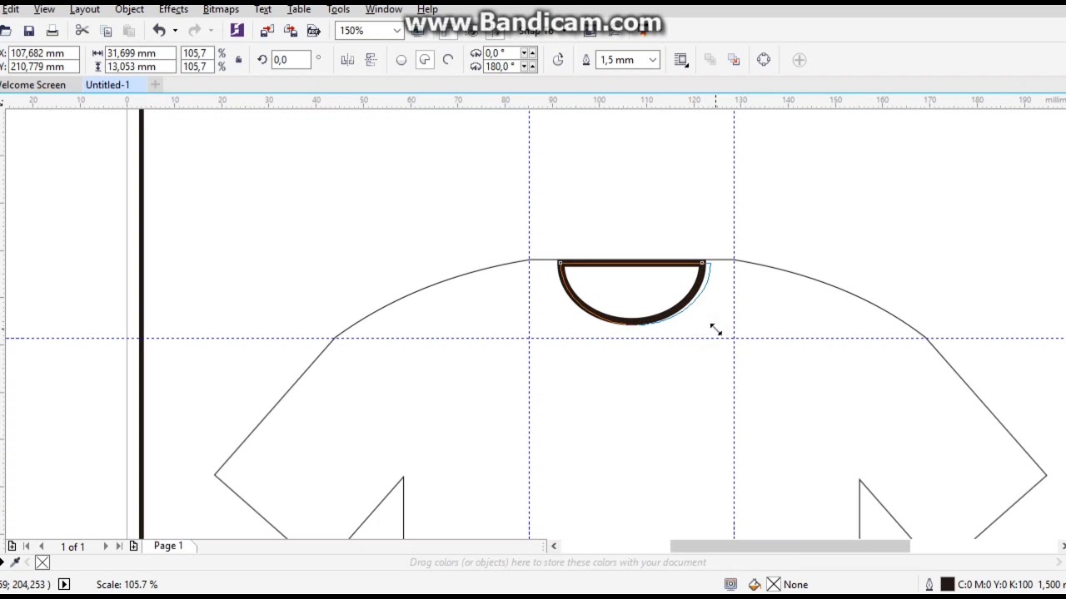Viewport: 1066px width, 599px height.
Task: Open the Table menu
Action: click(x=299, y=9)
